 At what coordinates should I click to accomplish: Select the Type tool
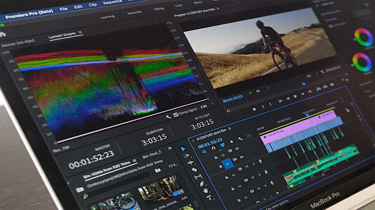[x=209, y=198]
